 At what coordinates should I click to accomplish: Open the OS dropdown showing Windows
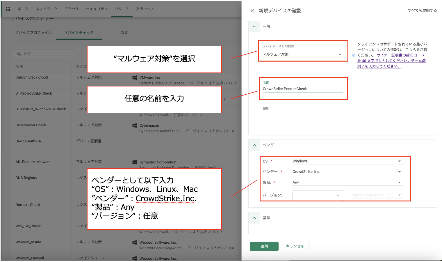[x=347, y=161]
